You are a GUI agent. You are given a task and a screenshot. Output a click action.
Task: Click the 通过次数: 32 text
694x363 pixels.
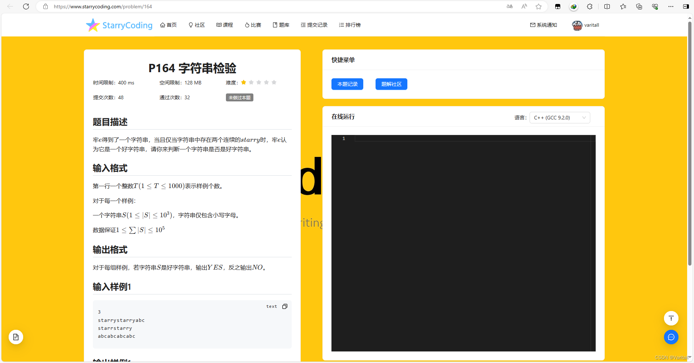[x=175, y=97]
